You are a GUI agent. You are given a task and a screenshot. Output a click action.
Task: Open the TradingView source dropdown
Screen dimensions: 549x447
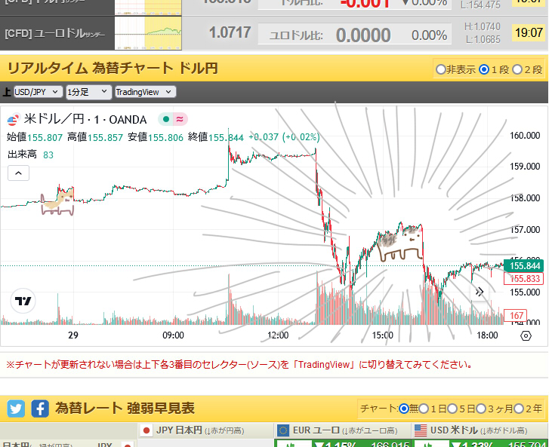145,92
